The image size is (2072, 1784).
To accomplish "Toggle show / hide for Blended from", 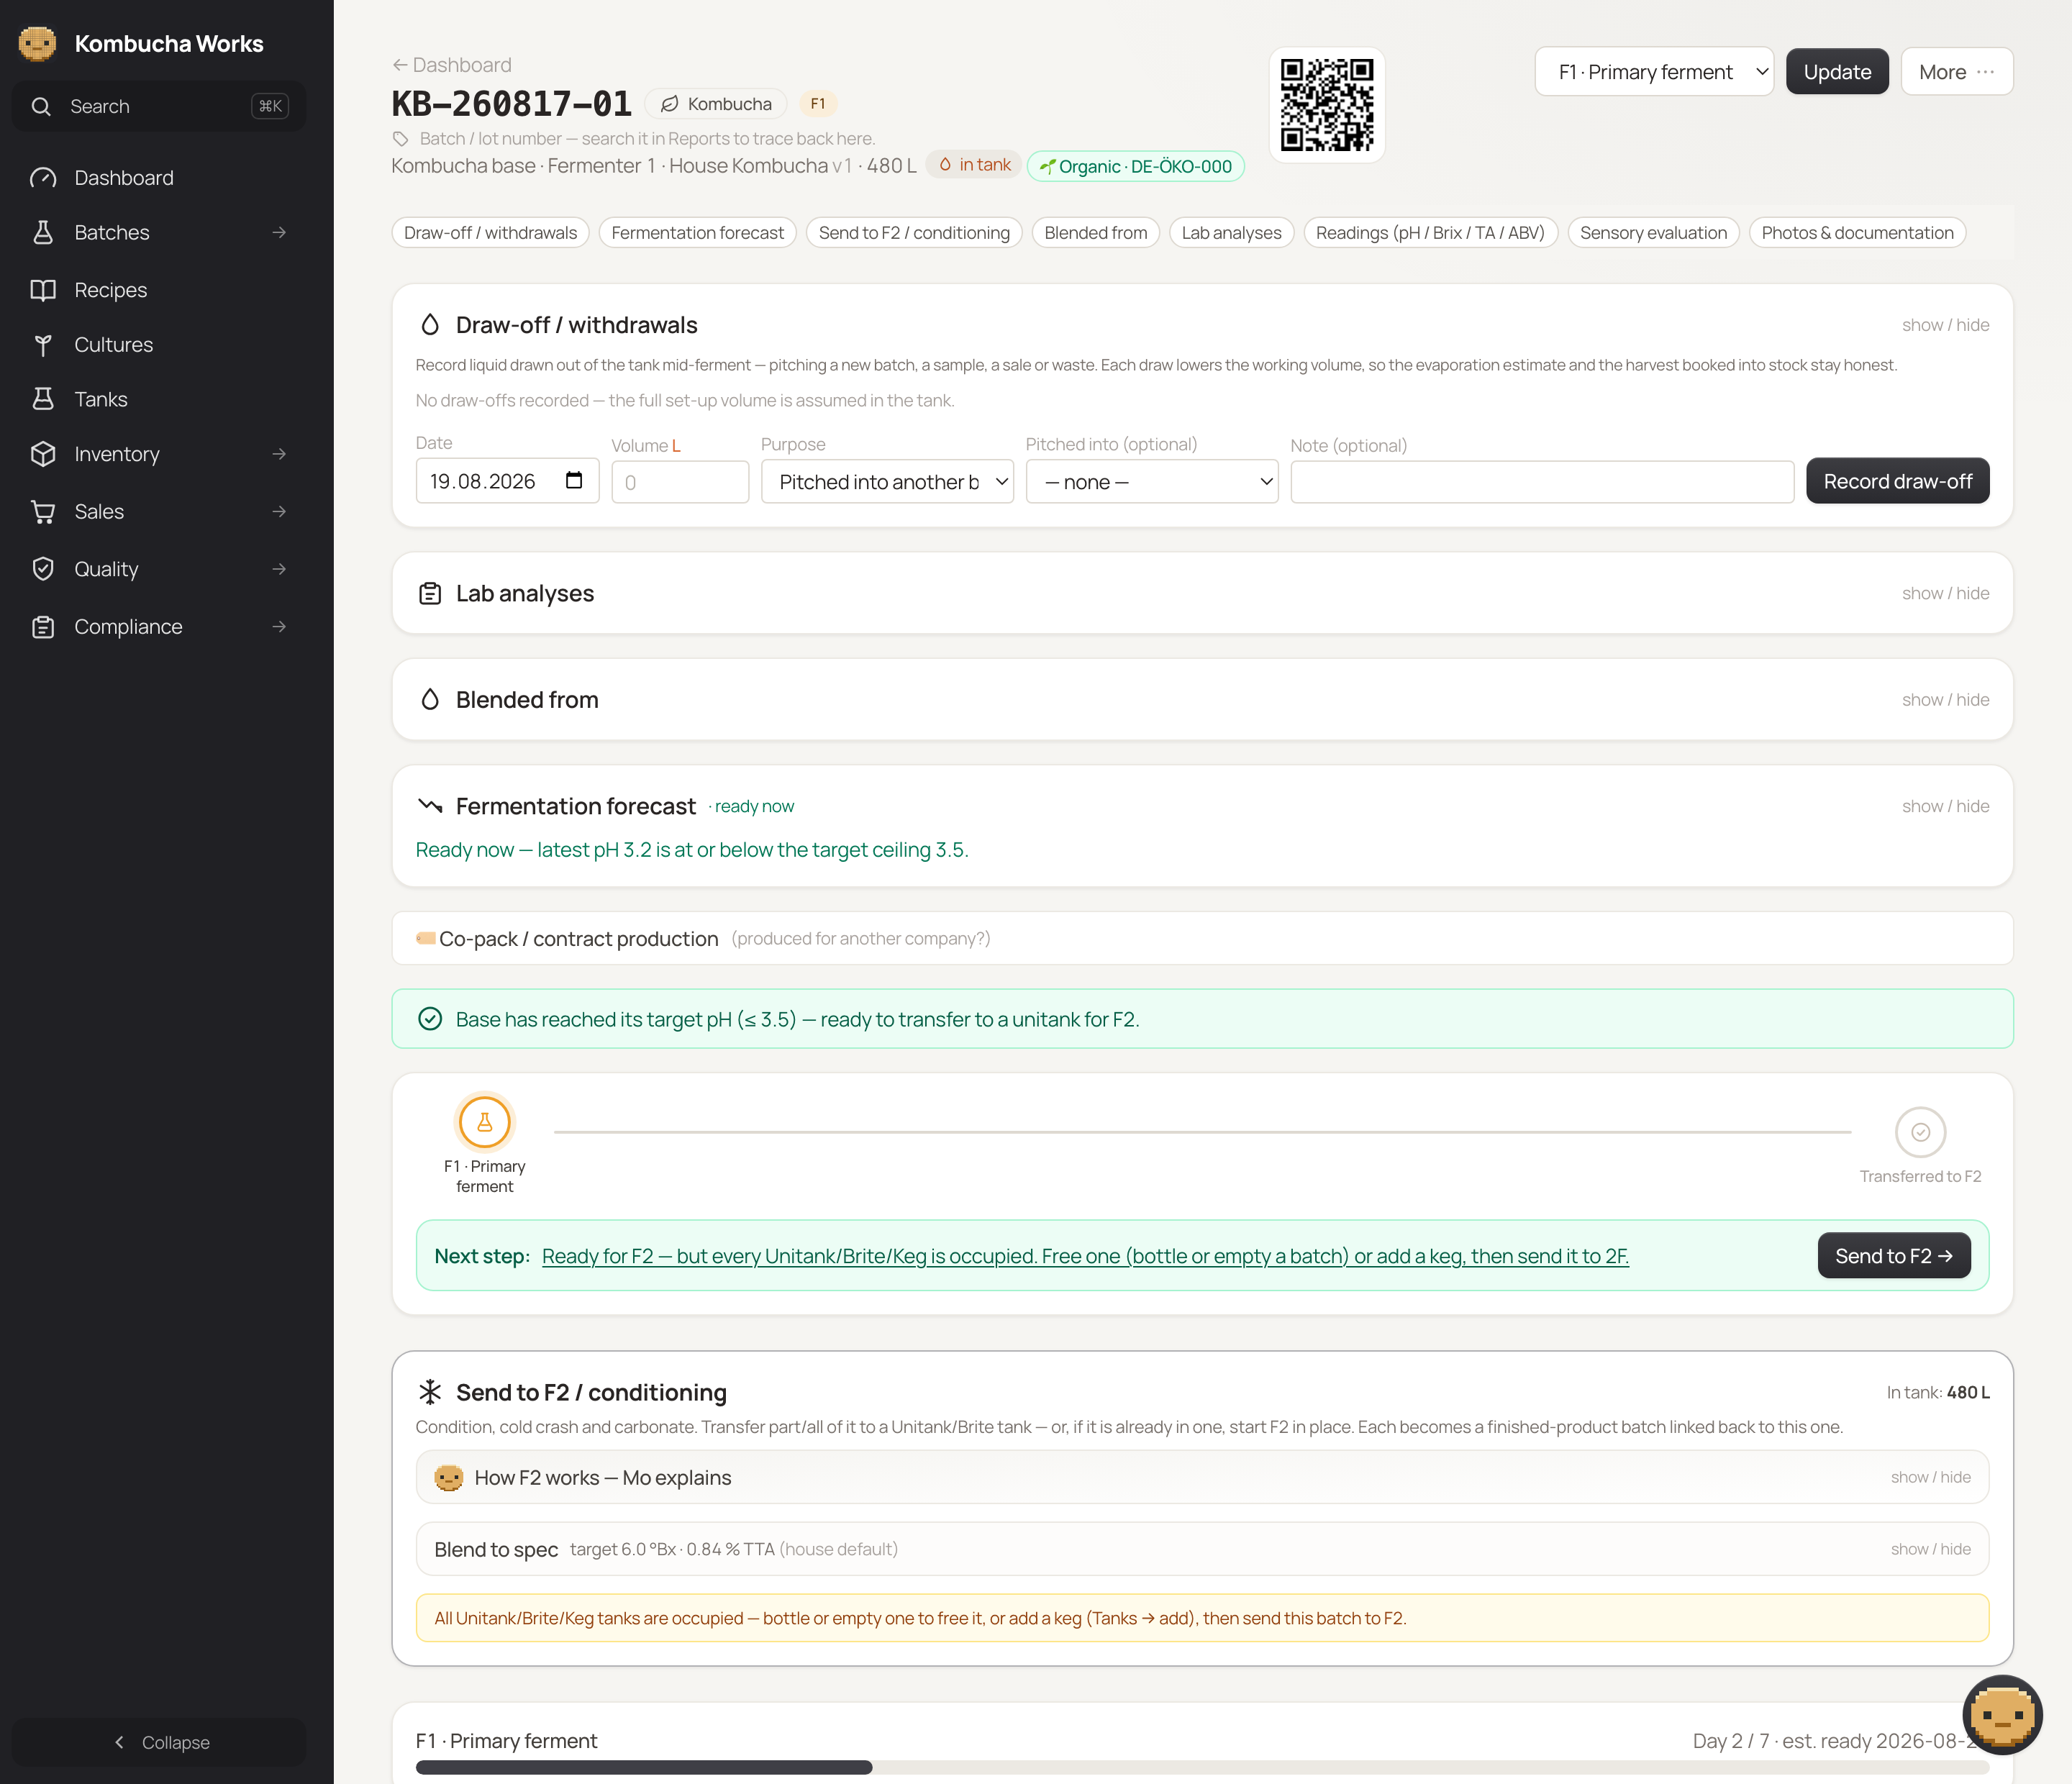I will click(1945, 700).
